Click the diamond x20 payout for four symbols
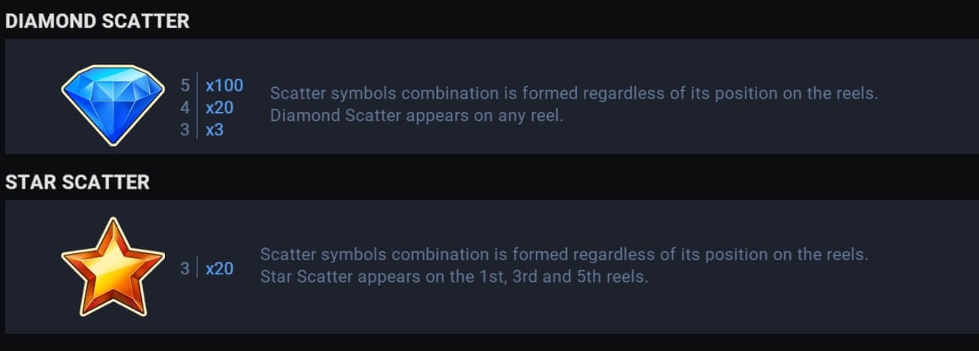Screen dimensions: 979x351 [x=220, y=107]
